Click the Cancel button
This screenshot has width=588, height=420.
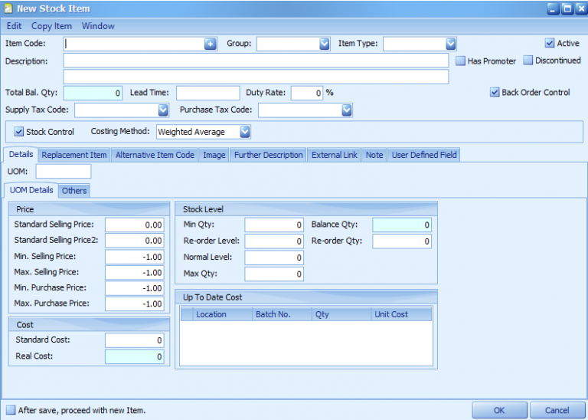(557, 410)
